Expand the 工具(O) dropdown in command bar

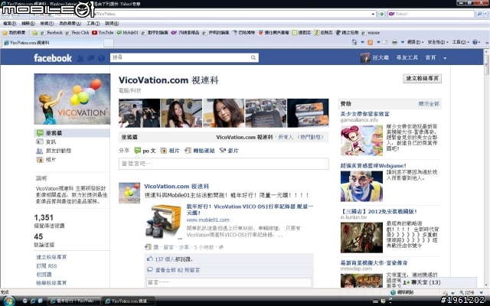pyautogui.click(x=461, y=42)
